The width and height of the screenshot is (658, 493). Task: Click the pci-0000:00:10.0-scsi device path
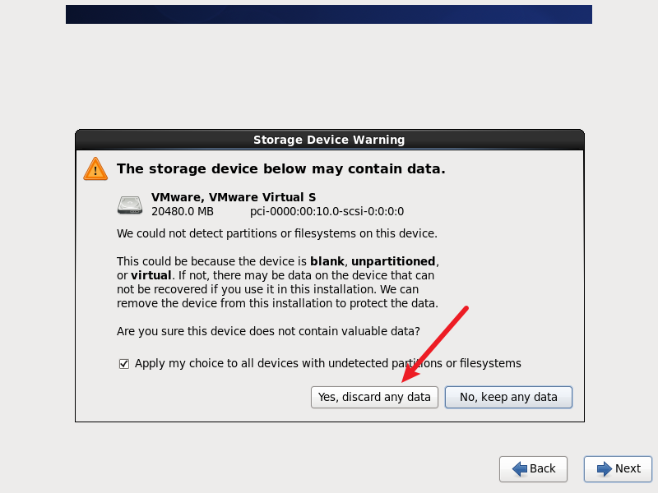(x=327, y=211)
